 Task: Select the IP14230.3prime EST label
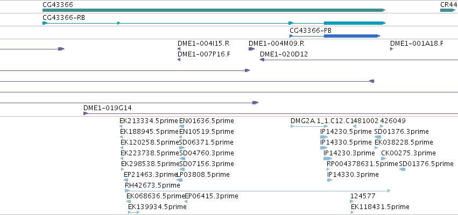point(349,153)
